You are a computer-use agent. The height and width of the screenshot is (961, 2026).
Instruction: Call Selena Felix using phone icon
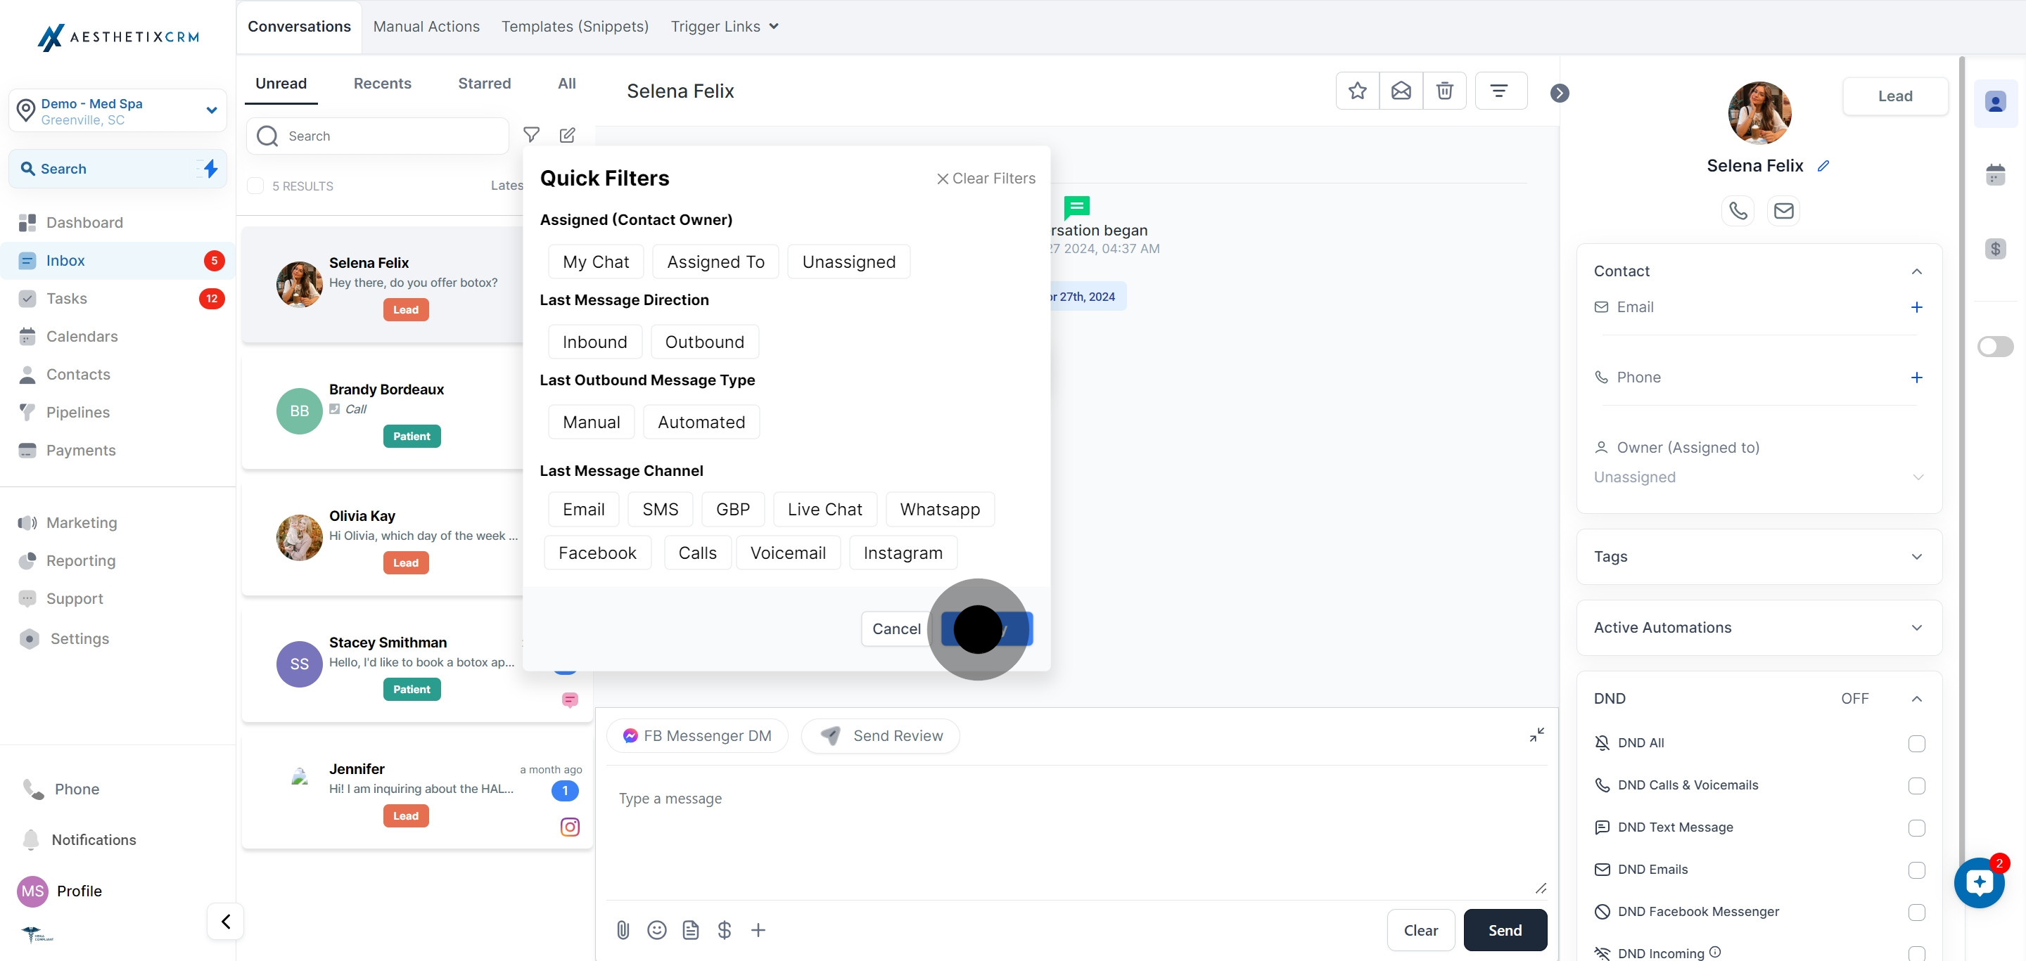pos(1738,211)
